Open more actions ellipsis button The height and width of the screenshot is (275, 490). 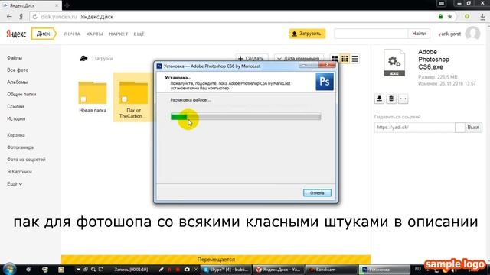point(403,99)
